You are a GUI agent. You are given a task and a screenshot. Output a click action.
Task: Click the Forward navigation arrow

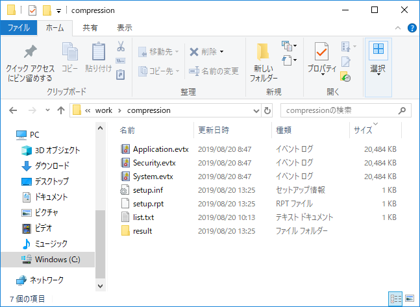(x=32, y=110)
